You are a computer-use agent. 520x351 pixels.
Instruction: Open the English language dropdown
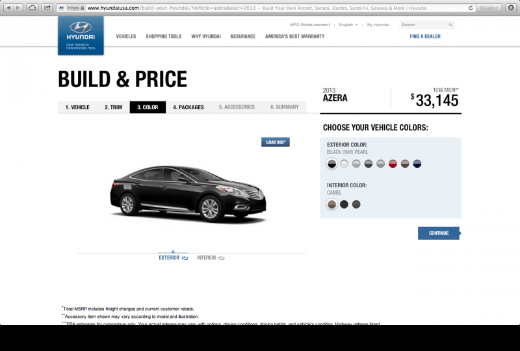click(x=348, y=25)
